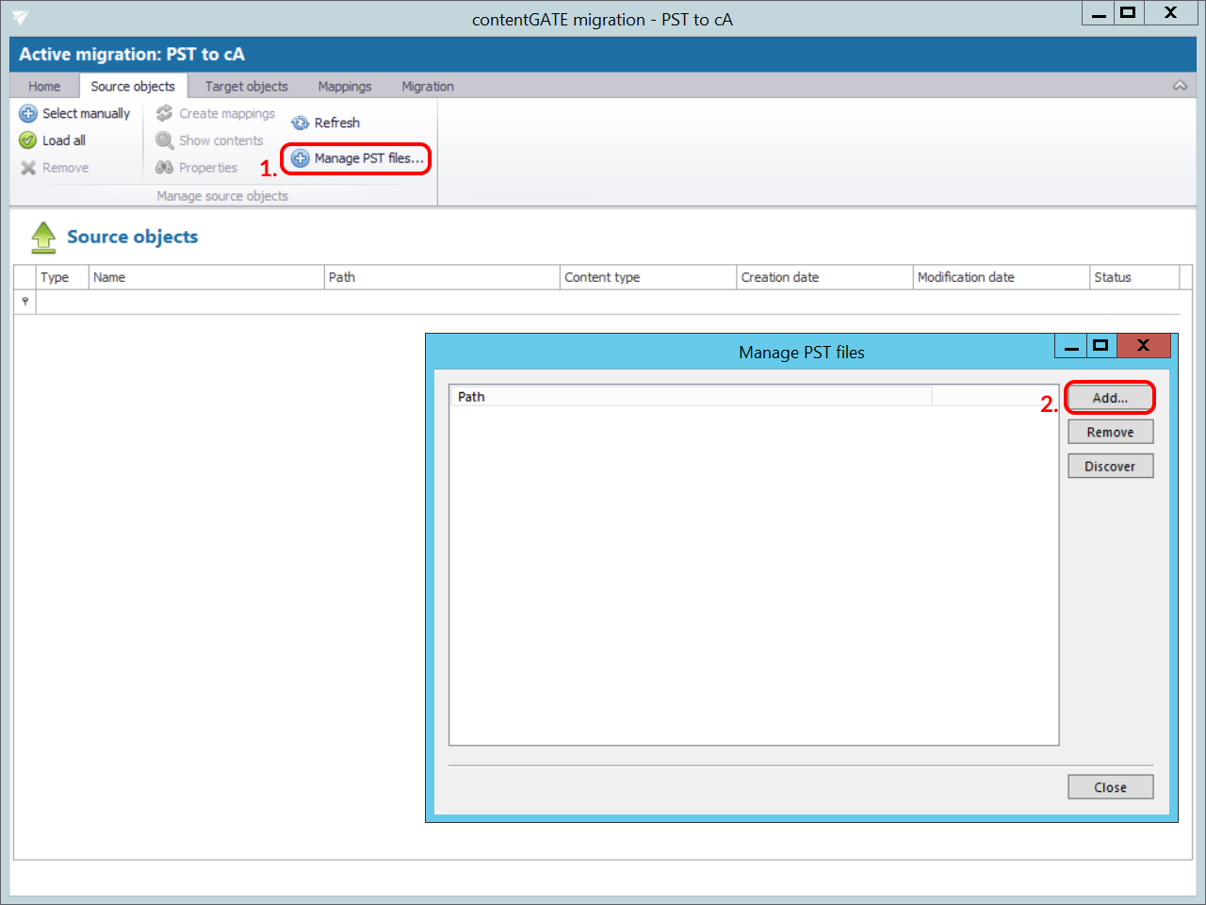
Task: Click the Show contents magnifier icon
Action: tap(164, 140)
